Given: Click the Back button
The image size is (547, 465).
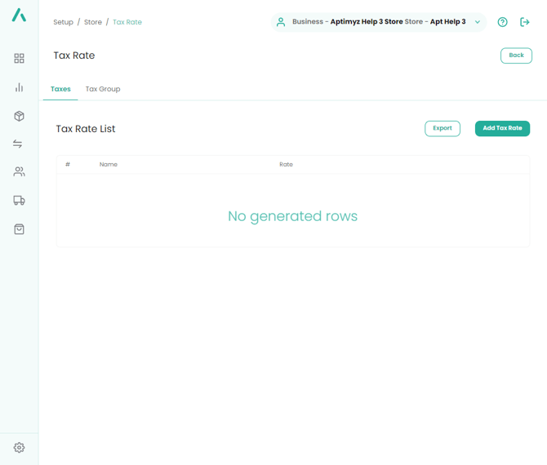Looking at the screenshot, I should click(x=516, y=55).
